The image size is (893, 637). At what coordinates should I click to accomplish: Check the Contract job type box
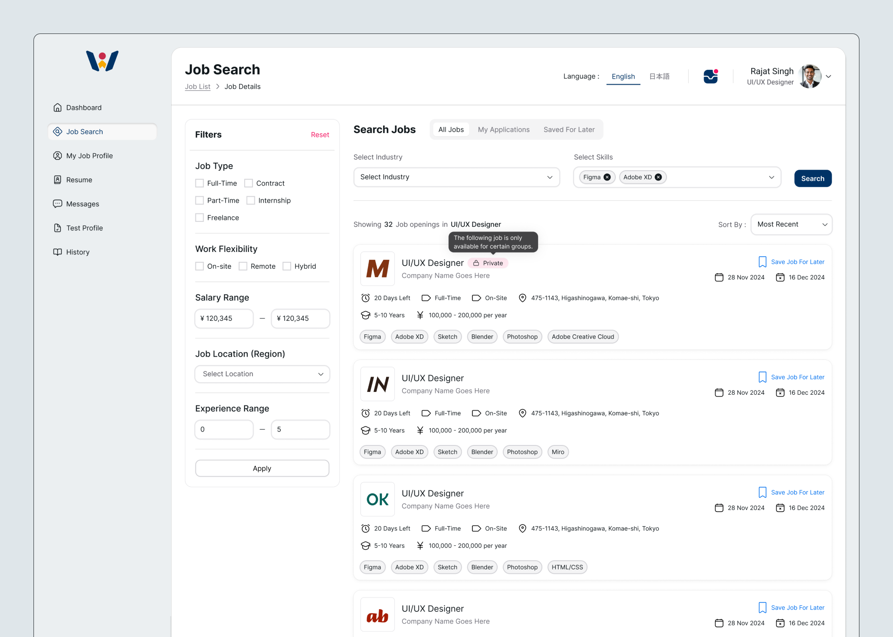249,183
